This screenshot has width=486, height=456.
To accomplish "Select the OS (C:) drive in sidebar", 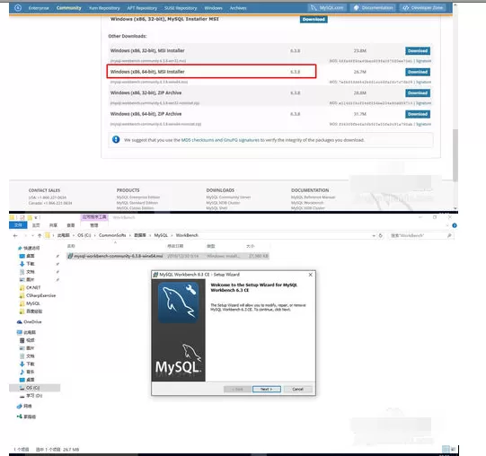I will (35, 388).
